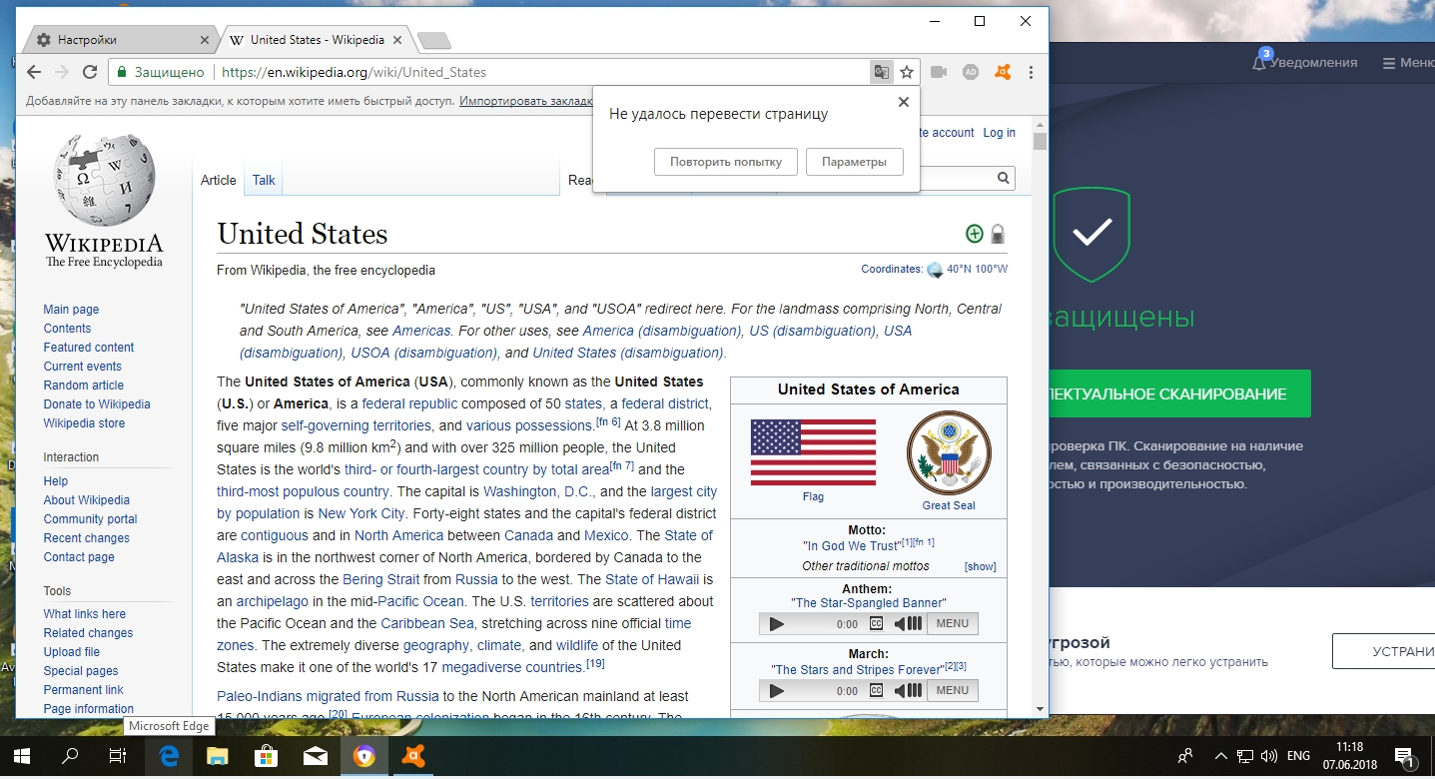
Task: Toggle captions CC on Star-Spangled Banner player
Action: click(x=876, y=624)
